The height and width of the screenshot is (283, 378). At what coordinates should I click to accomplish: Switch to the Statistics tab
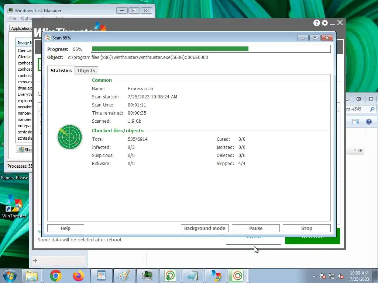tap(61, 70)
